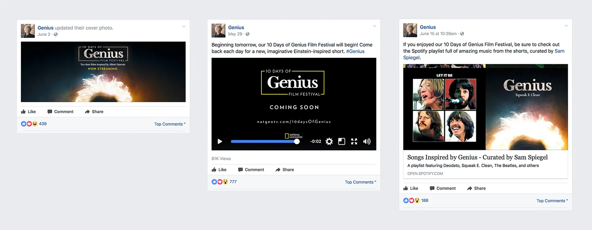
Task: Click haha reaction emoji beside 439
Action: 35,124
